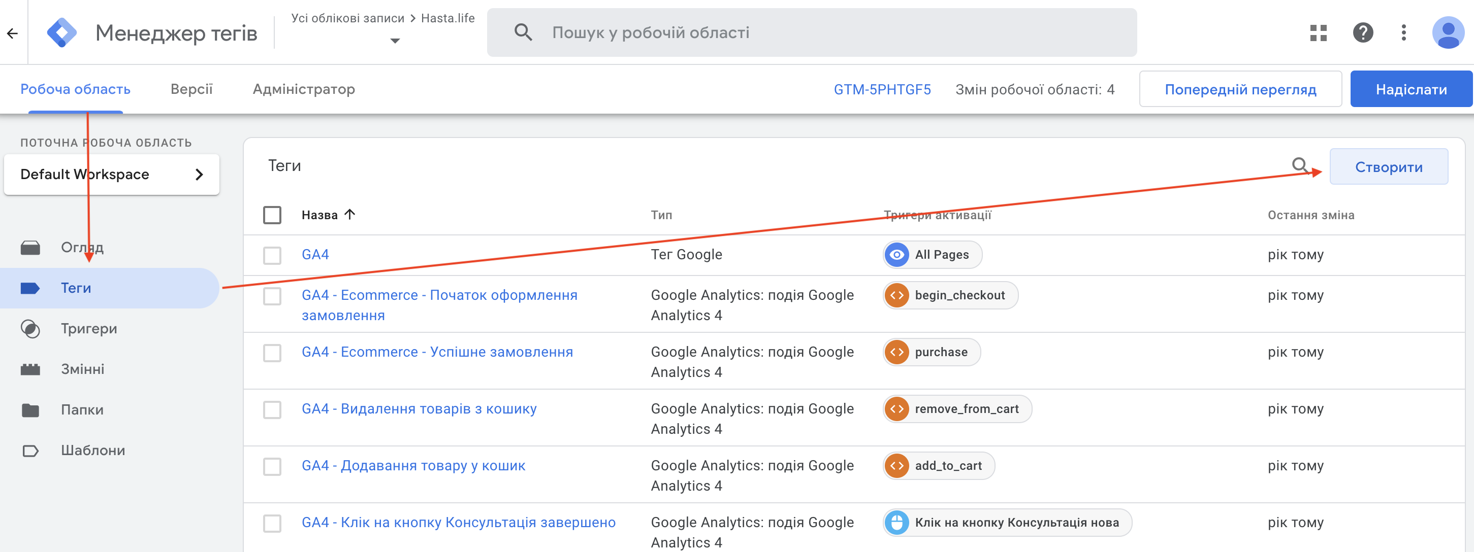Screen dimensions: 1474x552
Task: Open GA4 - Ecommerce - Успішне замовлення tag
Action: [x=437, y=352]
